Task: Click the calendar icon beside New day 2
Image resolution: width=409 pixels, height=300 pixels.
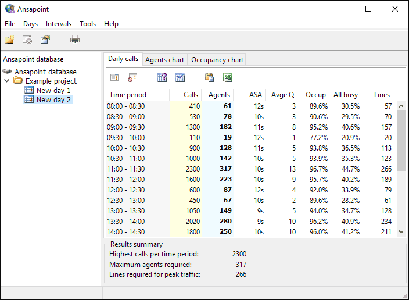Action: click(x=29, y=99)
